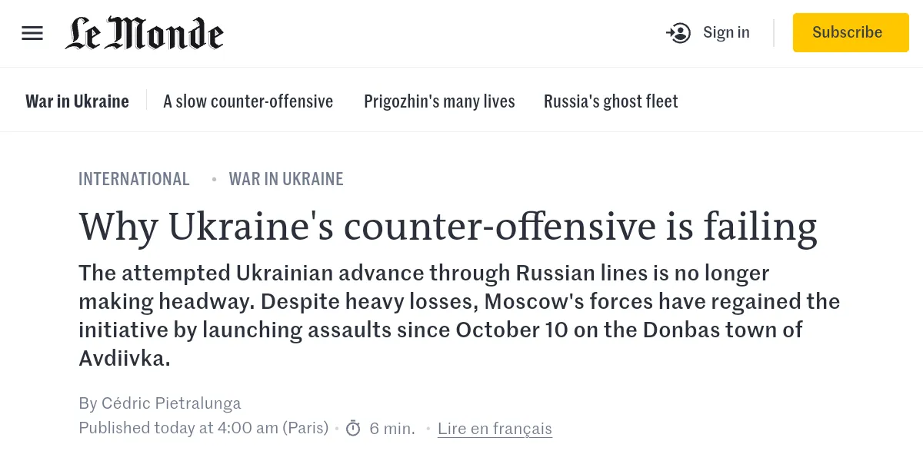Open the hamburger navigation menu
The width and height of the screenshot is (923, 451).
coord(32,33)
